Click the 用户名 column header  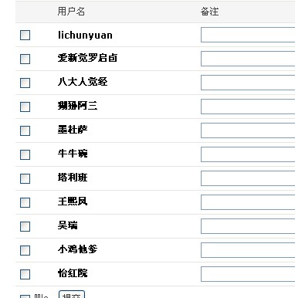(71, 12)
